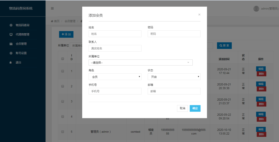Toggle the select-all checkbox in table header
This screenshot has width=279, height=142.
[63, 59]
